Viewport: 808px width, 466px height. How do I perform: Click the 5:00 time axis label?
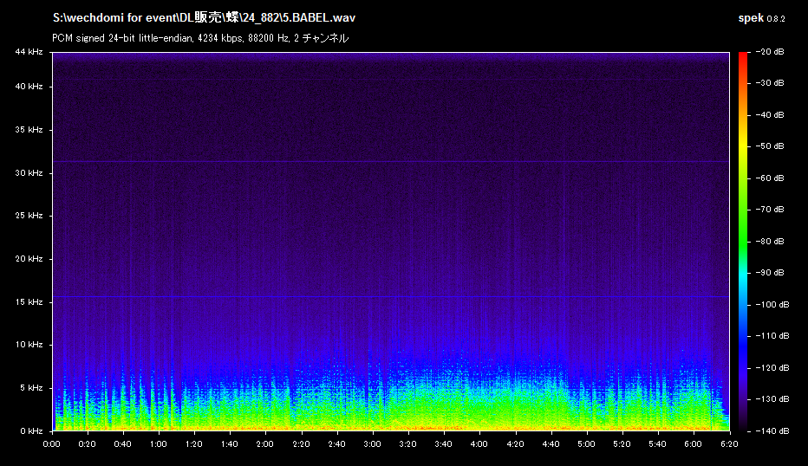(x=586, y=443)
